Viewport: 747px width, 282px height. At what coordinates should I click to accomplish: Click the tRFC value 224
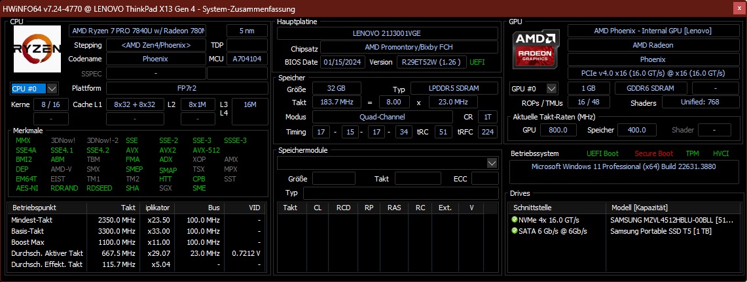point(488,132)
